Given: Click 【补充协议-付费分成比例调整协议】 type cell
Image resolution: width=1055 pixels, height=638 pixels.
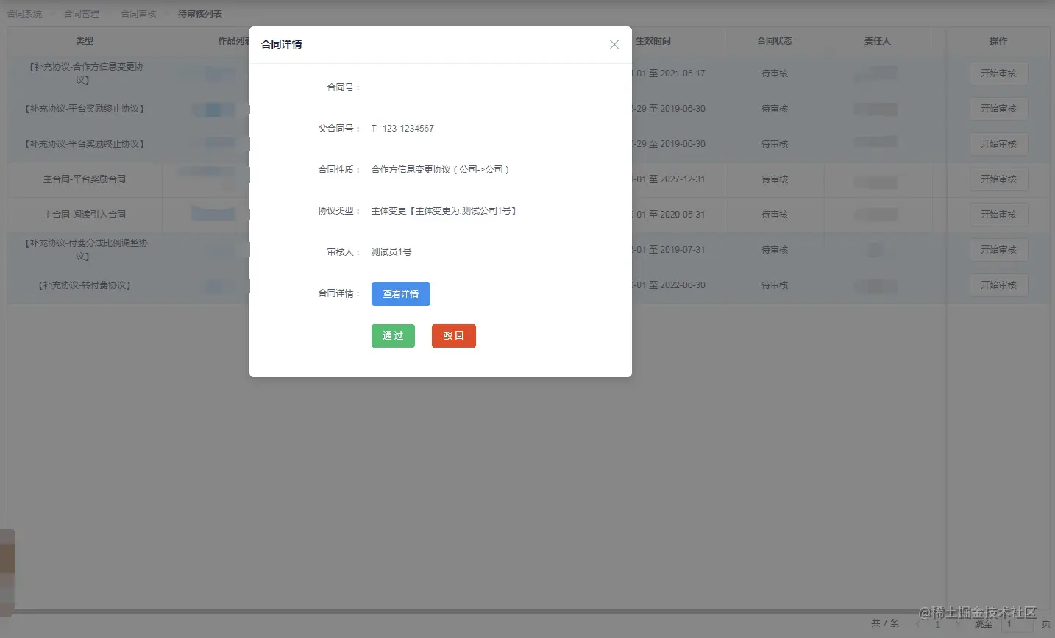Looking at the screenshot, I should [85, 250].
